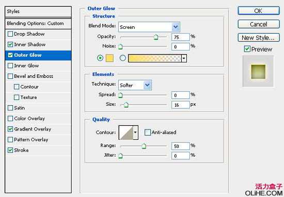
Task: Enable the Drop Shadow checkbox
Action: pos(10,34)
